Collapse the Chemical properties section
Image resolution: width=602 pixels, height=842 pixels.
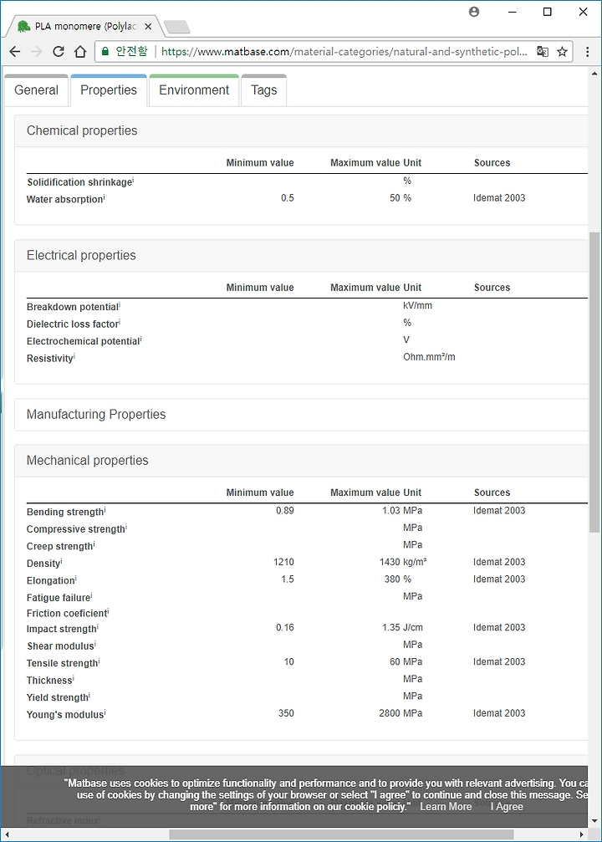click(x=301, y=131)
